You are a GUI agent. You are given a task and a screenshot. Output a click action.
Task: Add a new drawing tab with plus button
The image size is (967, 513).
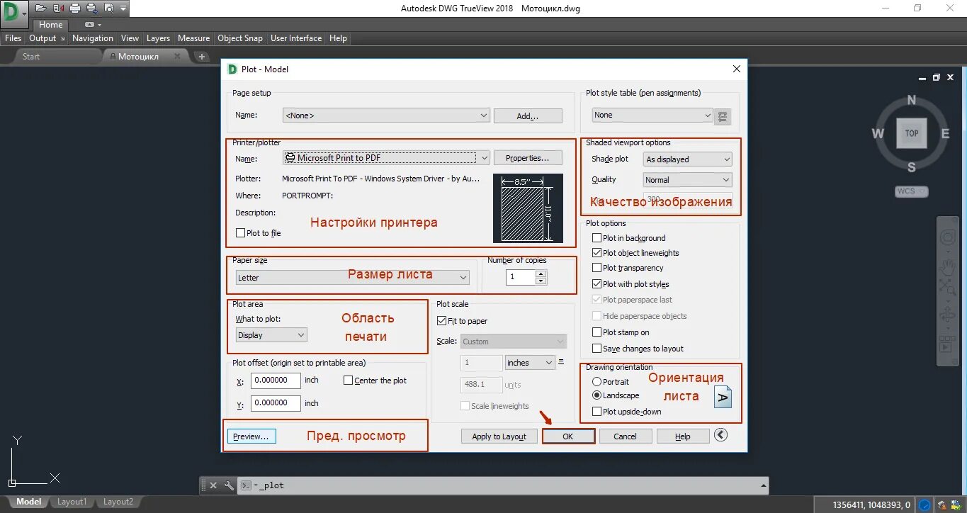202,56
